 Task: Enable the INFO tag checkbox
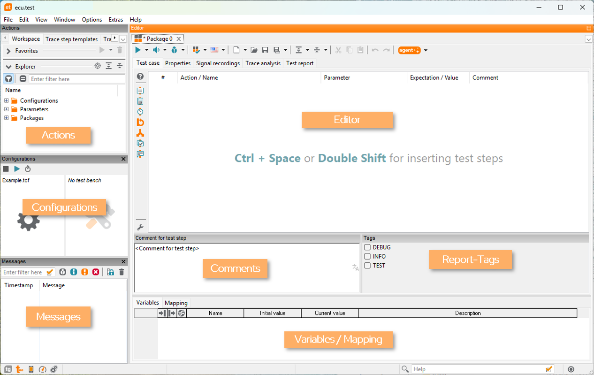click(367, 256)
